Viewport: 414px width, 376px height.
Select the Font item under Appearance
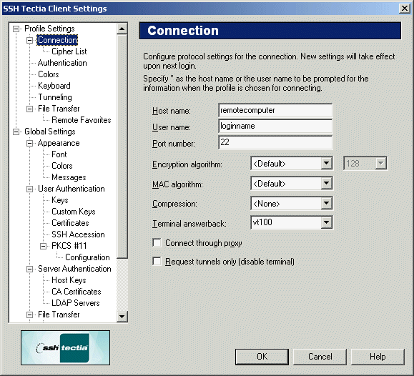pyautogui.click(x=59, y=154)
